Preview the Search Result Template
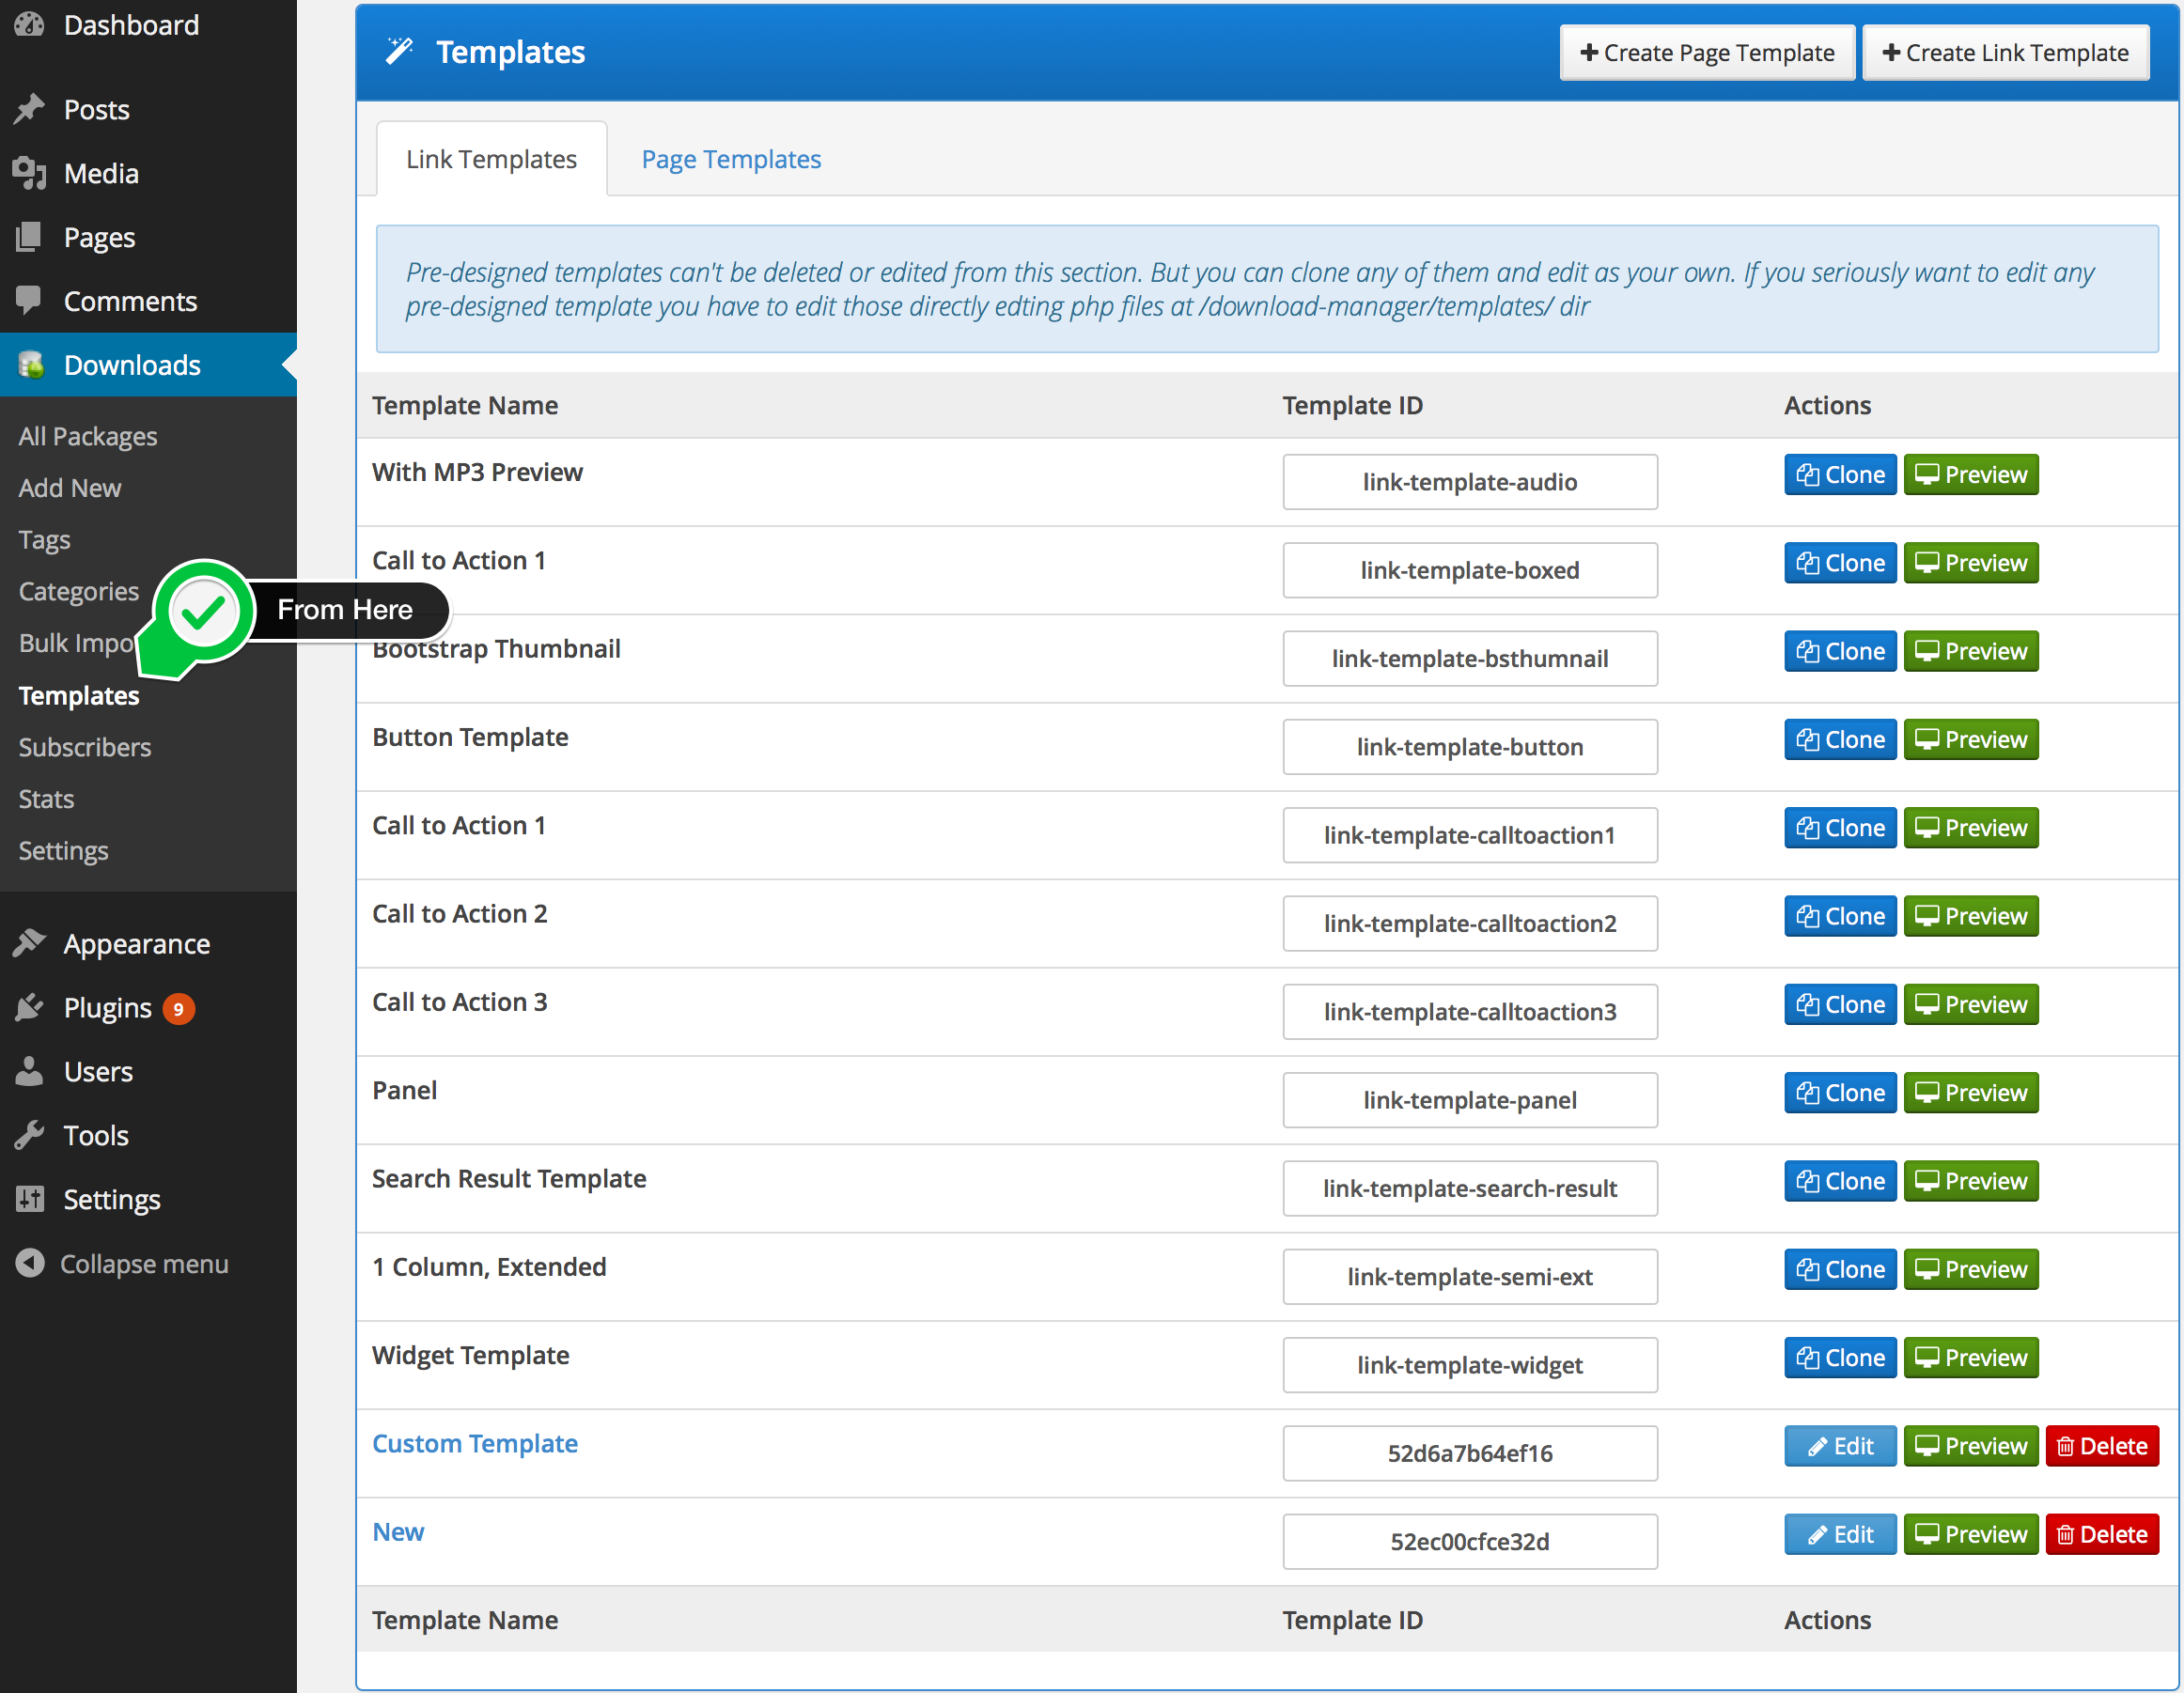This screenshot has height=1693, width=2184. click(x=1973, y=1181)
